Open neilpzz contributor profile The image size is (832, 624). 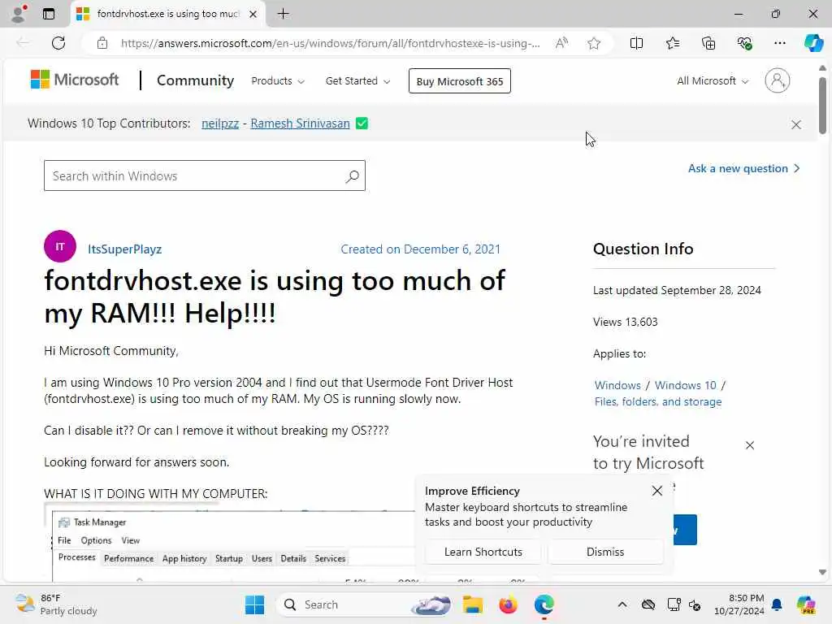[220, 123]
